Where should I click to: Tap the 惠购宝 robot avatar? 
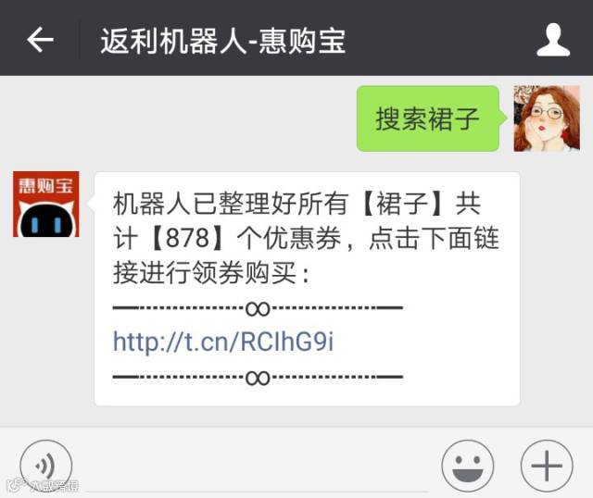click(x=46, y=204)
